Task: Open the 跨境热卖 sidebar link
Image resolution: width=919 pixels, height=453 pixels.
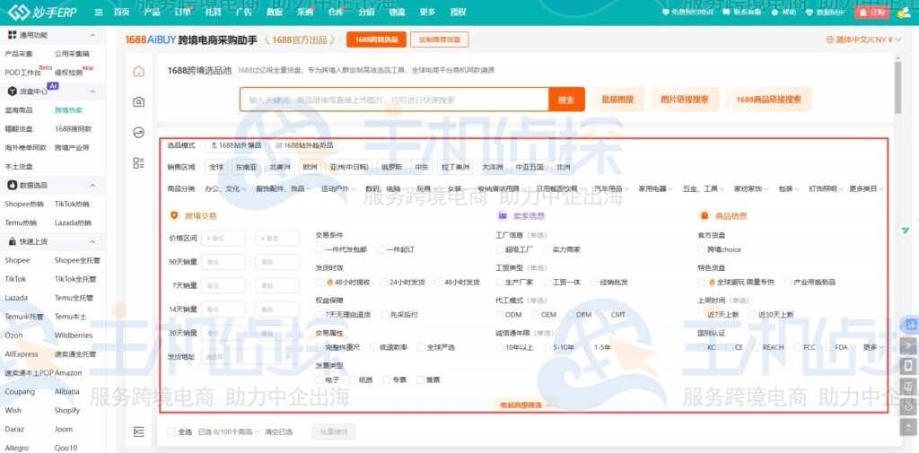Action: pos(68,110)
